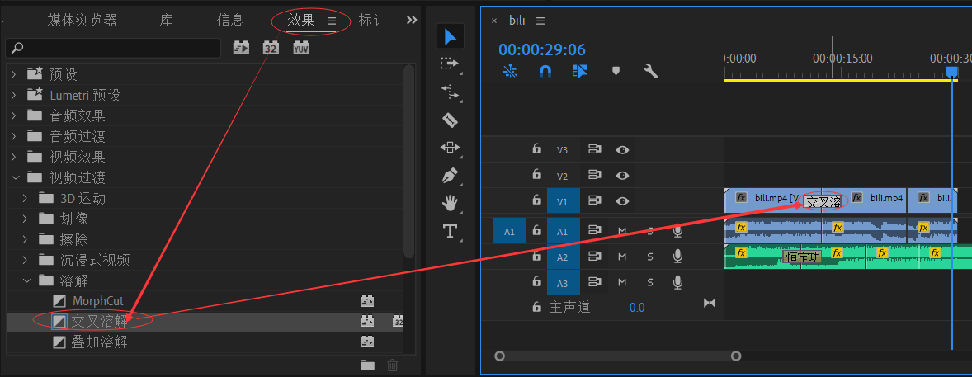Solo audio track A2
Image resolution: width=972 pixels, height=377 pixels.
pos(650,257)
